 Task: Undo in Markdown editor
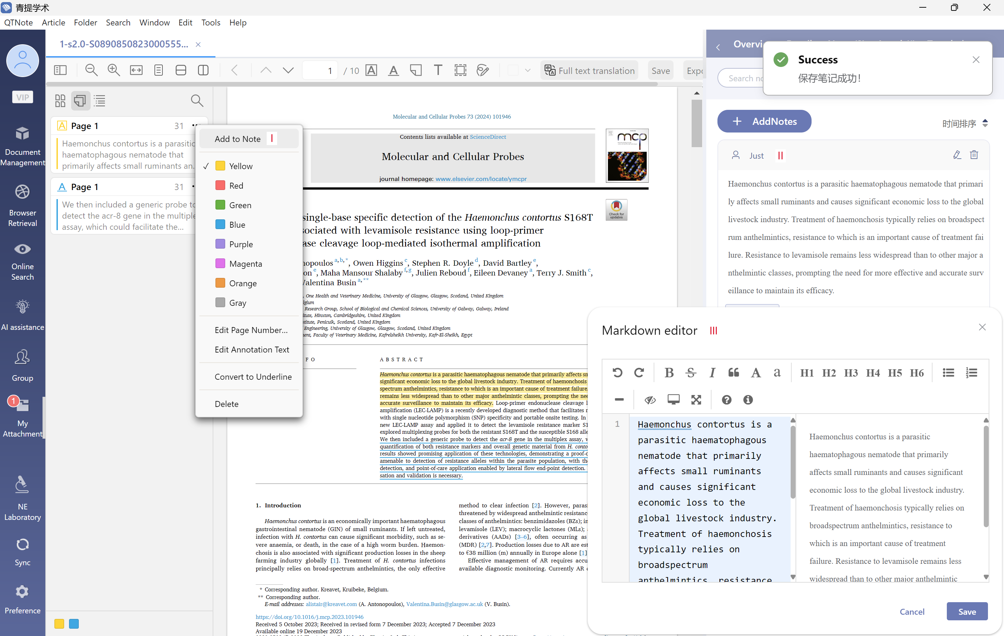[617, 372]
